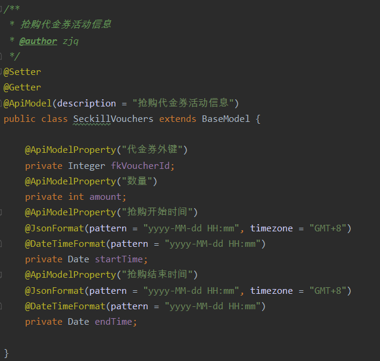Screen dimensions: 380x361
Task: Click the BaseModel superclass reference
Action: [x=226, y=119]
